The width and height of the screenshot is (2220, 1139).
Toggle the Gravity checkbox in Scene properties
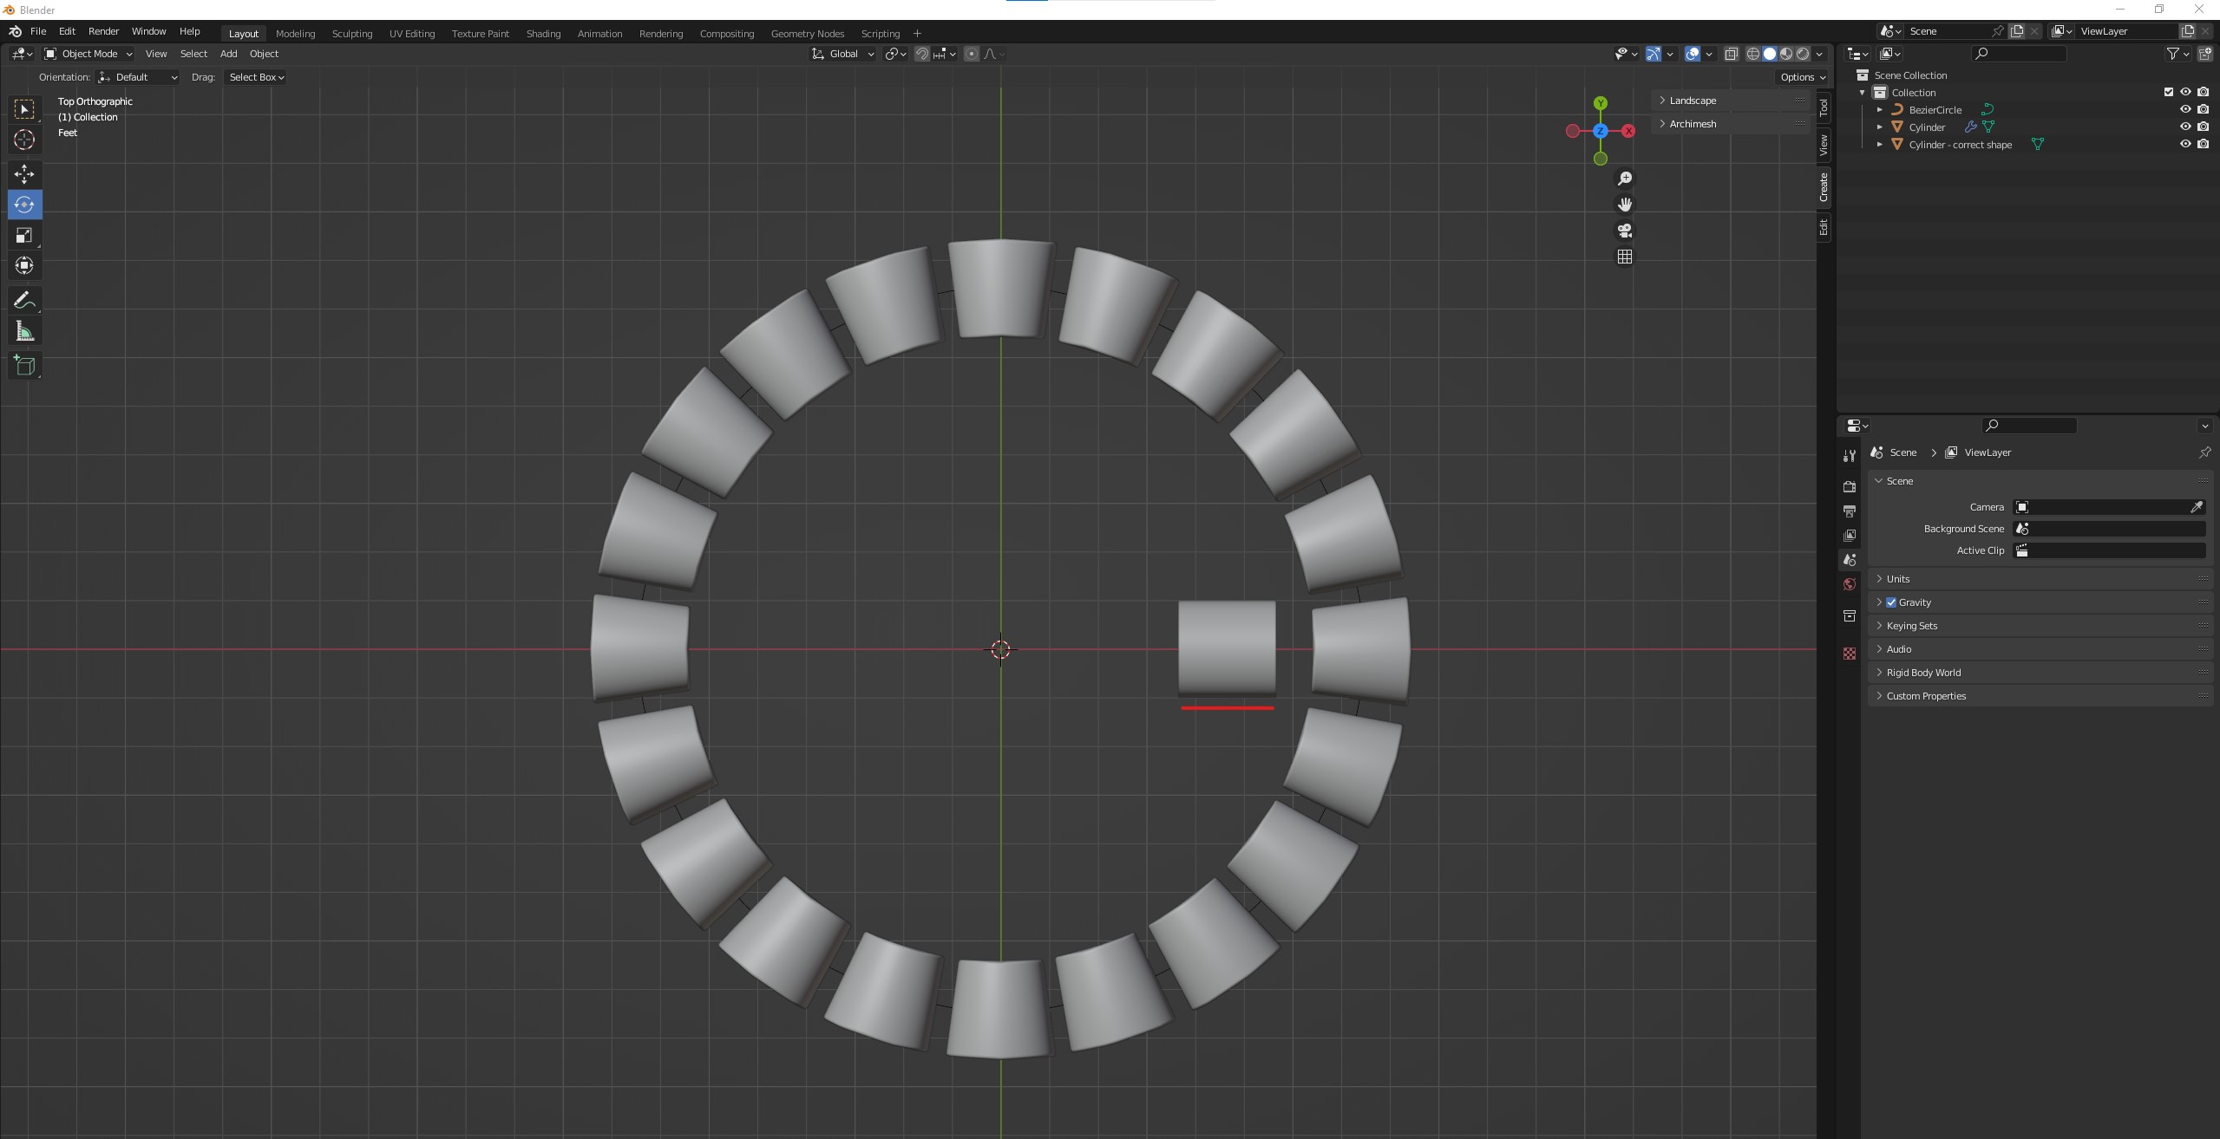tap(1889, 602)
